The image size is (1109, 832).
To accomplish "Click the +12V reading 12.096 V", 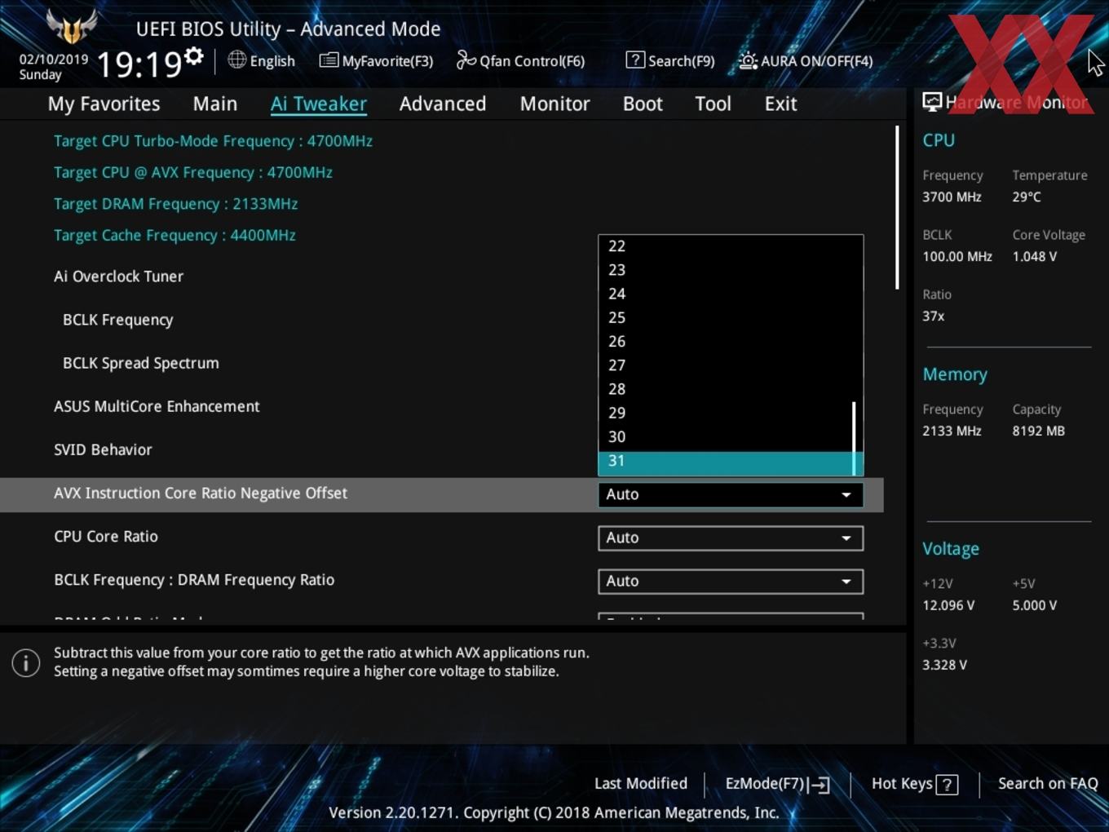I will point(948,605).
